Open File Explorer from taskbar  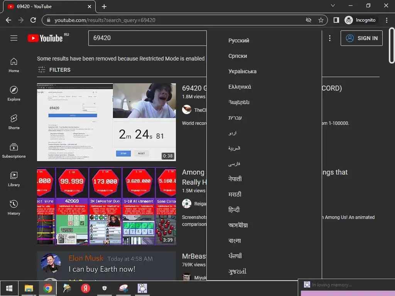click(29, 288)
